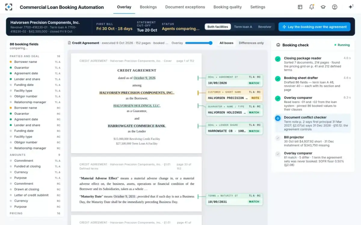Open the Bookings tab
The width and height of the screenshot is (361, 225).
point(148,7)
